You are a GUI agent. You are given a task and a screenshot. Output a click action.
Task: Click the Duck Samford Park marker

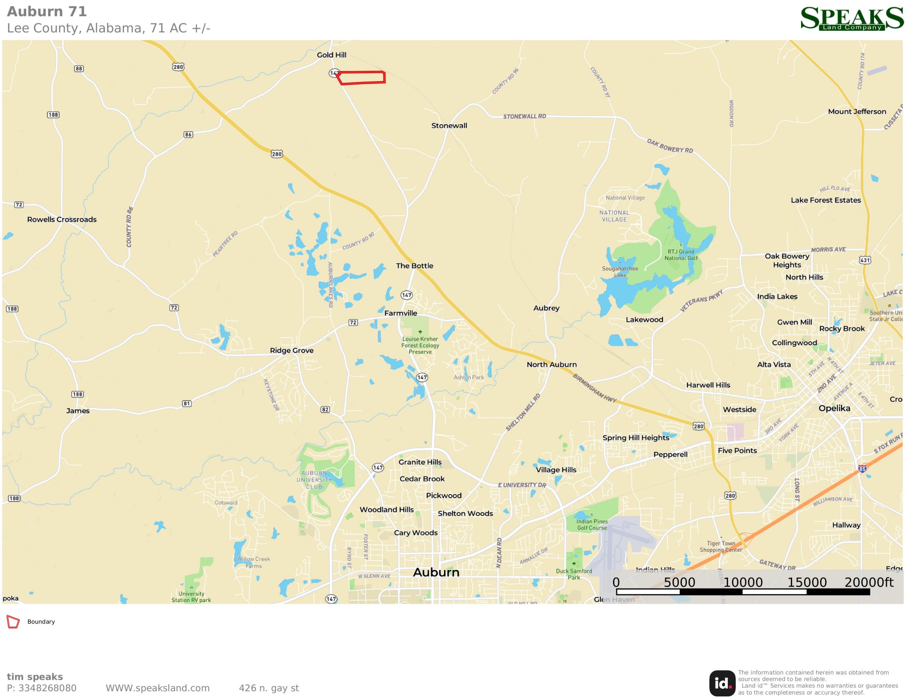574,564
